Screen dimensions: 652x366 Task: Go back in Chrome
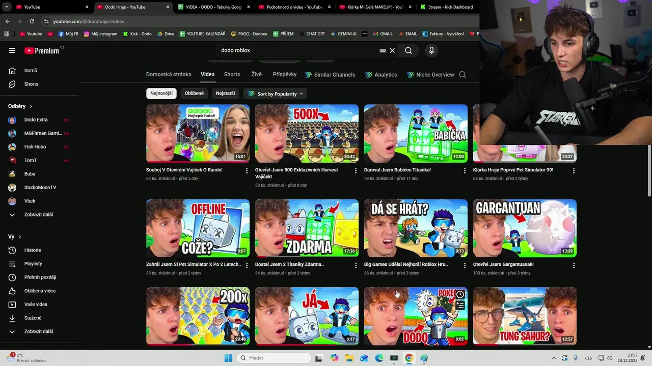click(x=7, y=21)
